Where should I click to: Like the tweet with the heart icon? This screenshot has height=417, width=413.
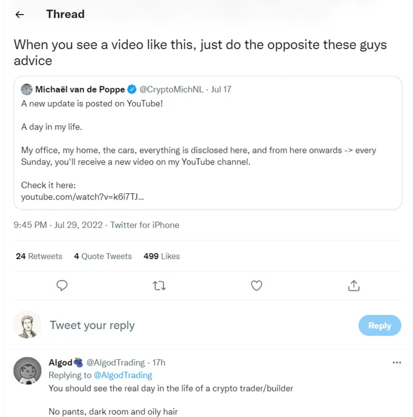(x=256, y=285)
